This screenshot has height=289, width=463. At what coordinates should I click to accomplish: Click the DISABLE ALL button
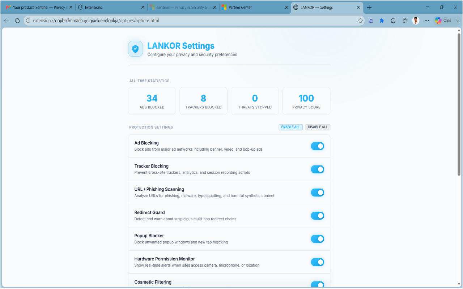(318, 127)
